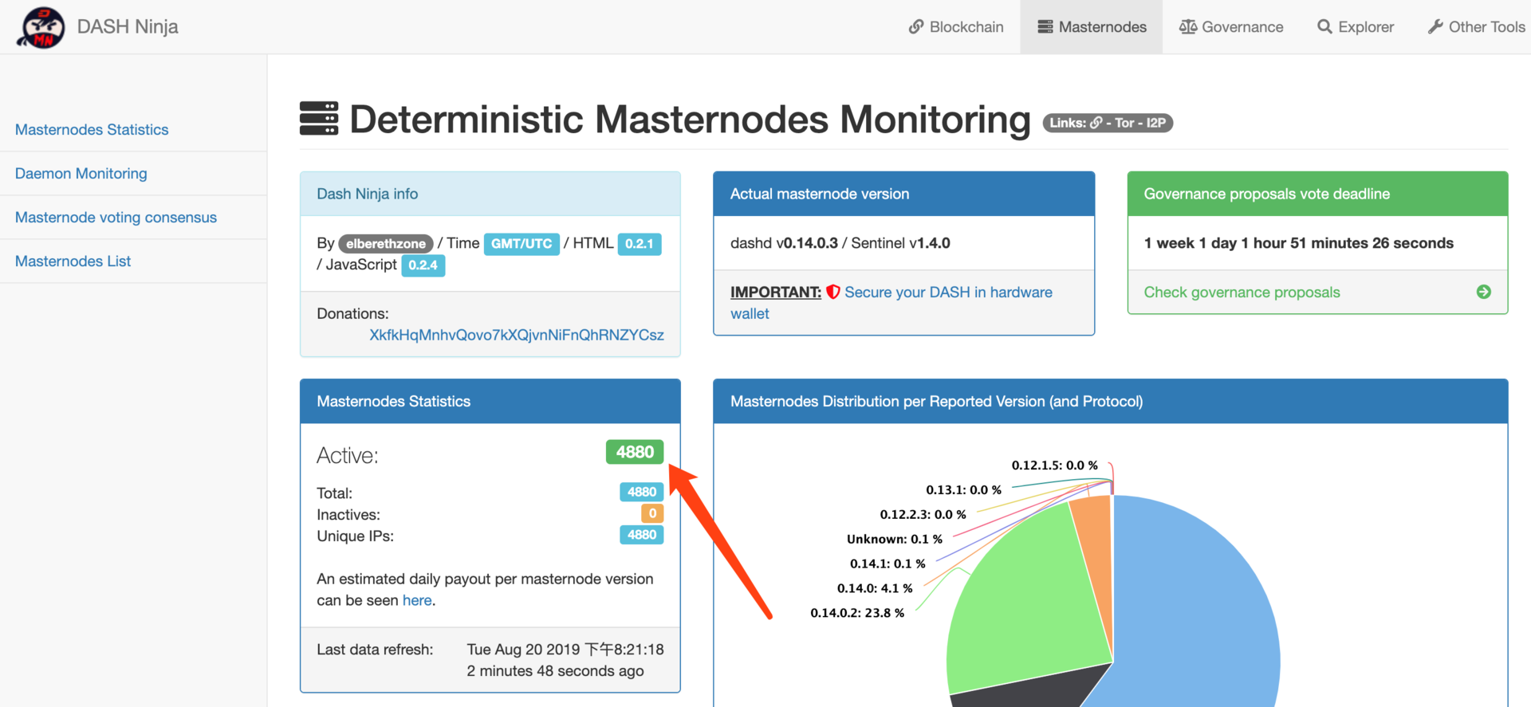The height and width of the screenshot is (707, 1531).
Task: Click Masternodes Distribution per Reported Version header
Action: [x=1110, y=401]
